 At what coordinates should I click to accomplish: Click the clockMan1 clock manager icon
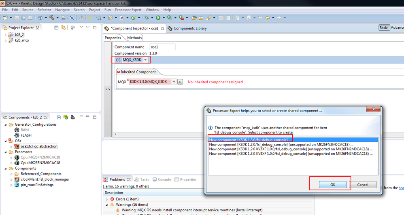17,179
